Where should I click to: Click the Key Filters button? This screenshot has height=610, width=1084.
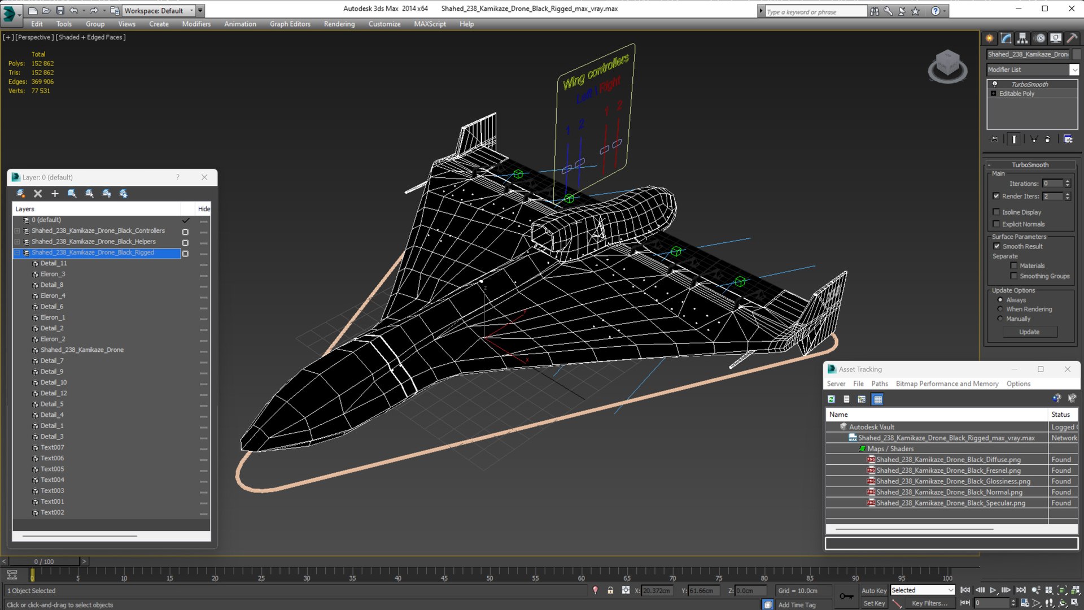click(x=929, y=603)
